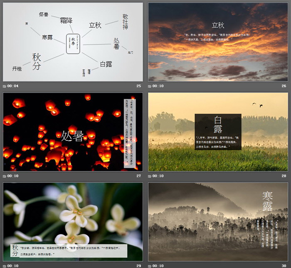Click the transition star icon under slide 29

[5, 266]
